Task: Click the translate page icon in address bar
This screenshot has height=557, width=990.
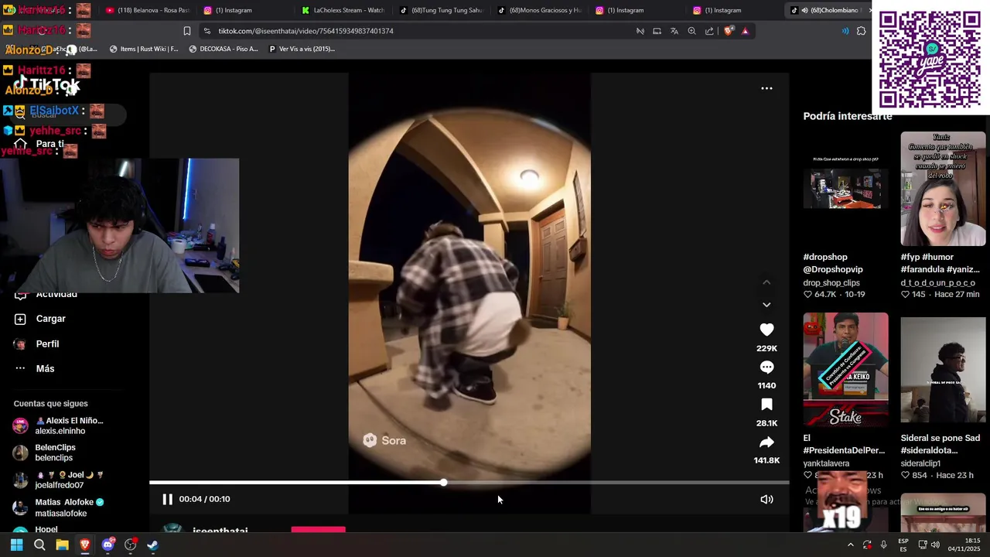Action: 674,31
